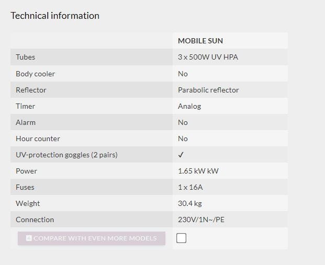Click the plus icon on compare button
The height and width of the screenshot is (265, 325).
(x=29, y=238)
